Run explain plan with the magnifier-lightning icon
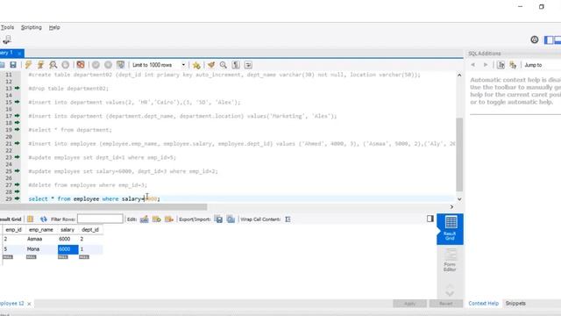 53,65
